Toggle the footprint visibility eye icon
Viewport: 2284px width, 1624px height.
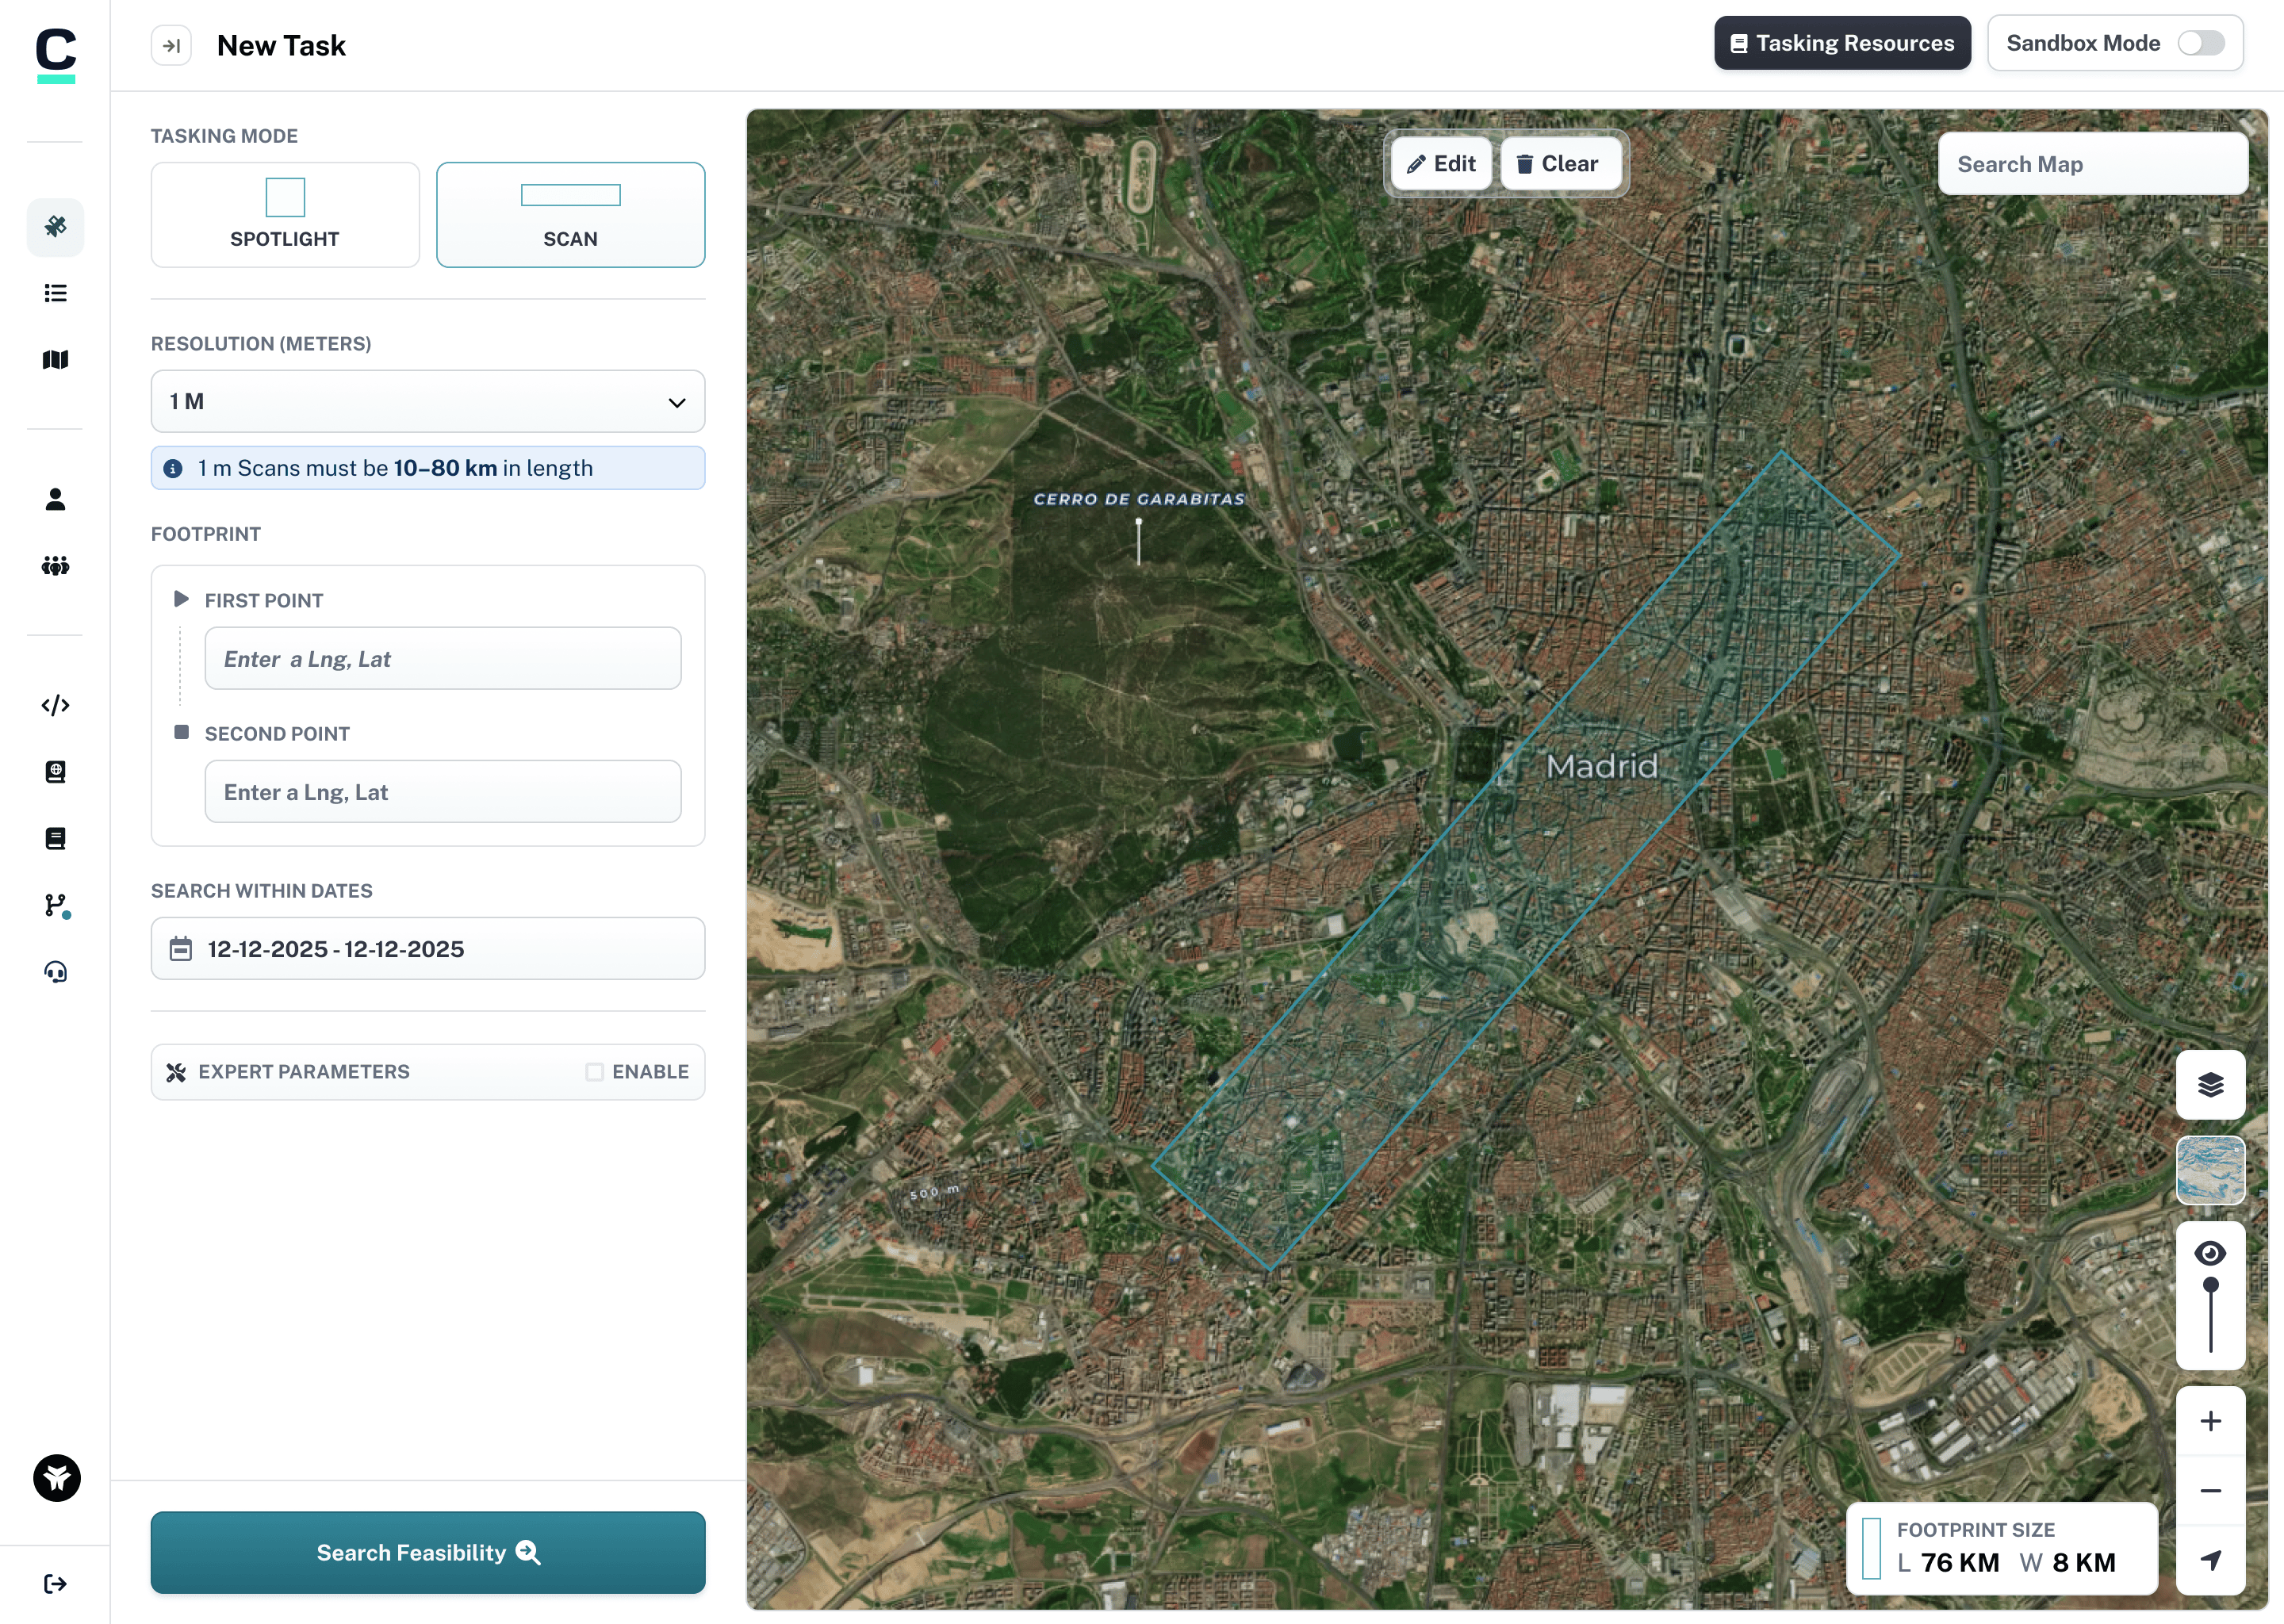pos(2210,1253)
